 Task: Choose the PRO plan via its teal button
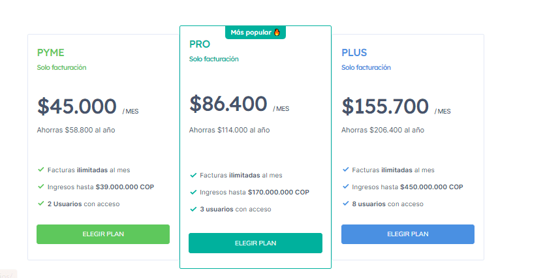(x=255, y=243)
